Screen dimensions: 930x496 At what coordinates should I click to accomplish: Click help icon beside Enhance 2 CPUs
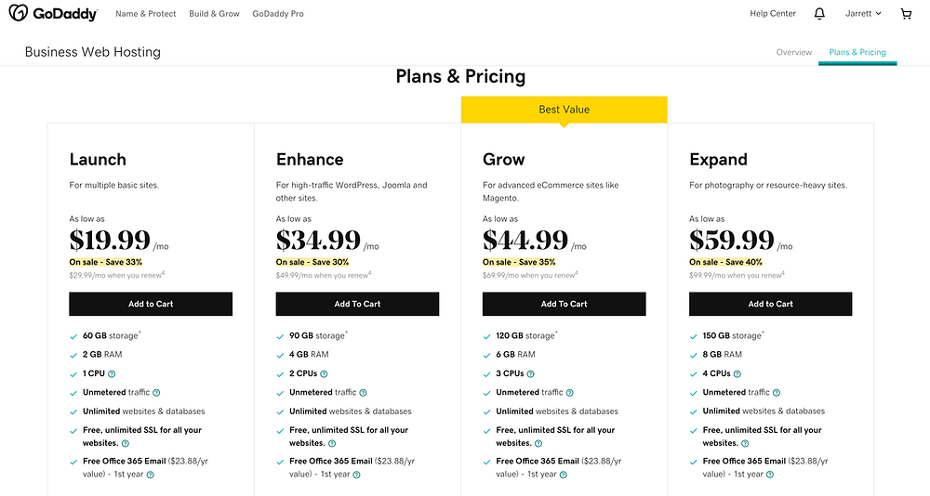(x=325, y=373)
